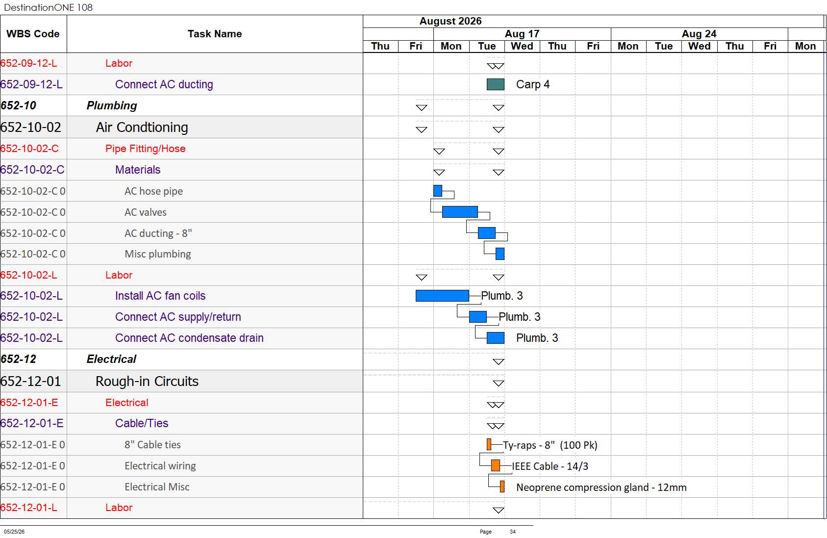Select the 8" Cable ties task name

coord(152,445)
